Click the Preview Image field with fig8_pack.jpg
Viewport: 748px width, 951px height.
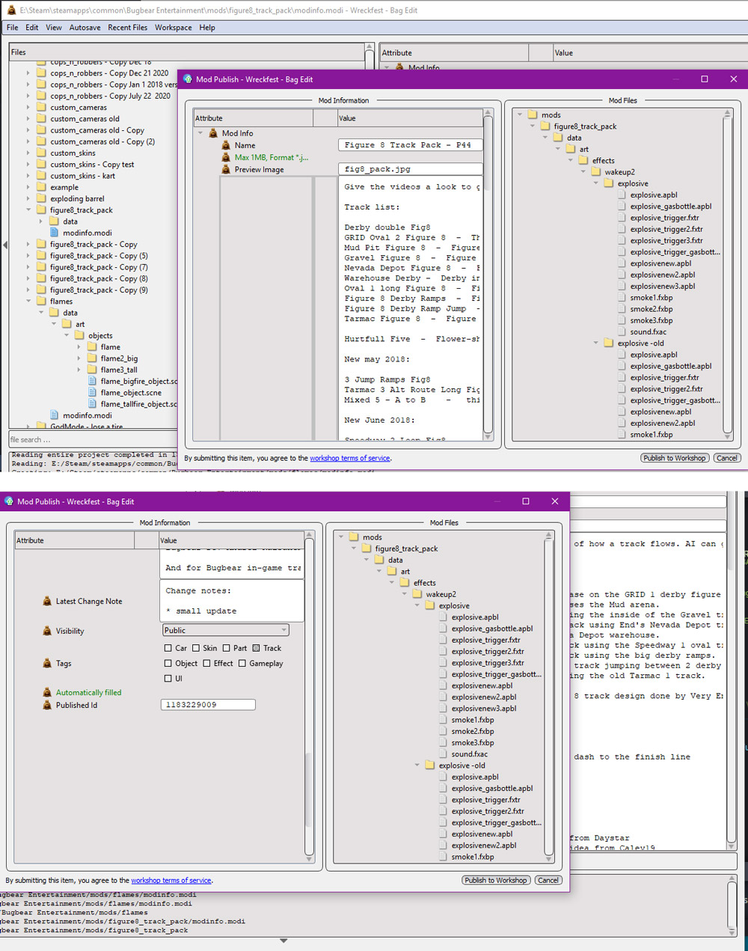pos(410,169)
